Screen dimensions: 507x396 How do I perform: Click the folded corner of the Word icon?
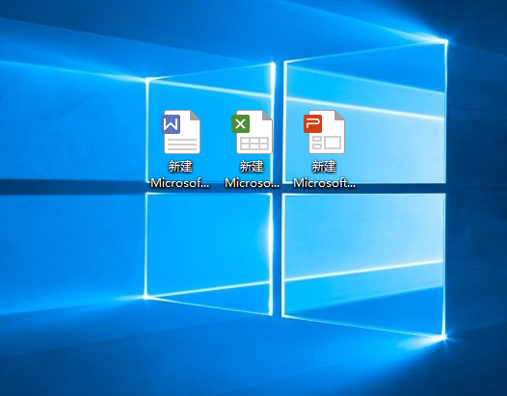[x=195, y=115]
